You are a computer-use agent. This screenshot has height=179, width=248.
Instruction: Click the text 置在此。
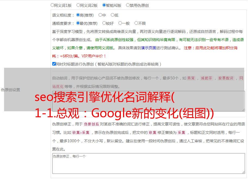[59, 149]
